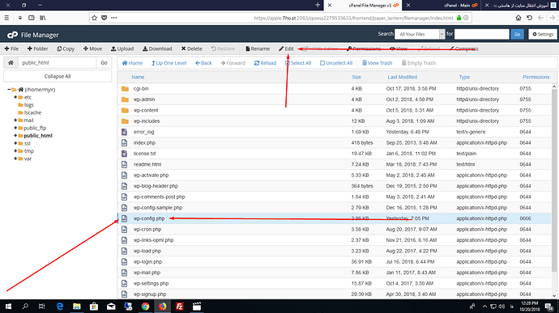Open a new browser tab
Viewport: 559px width, 313px height.
(318, 5)
